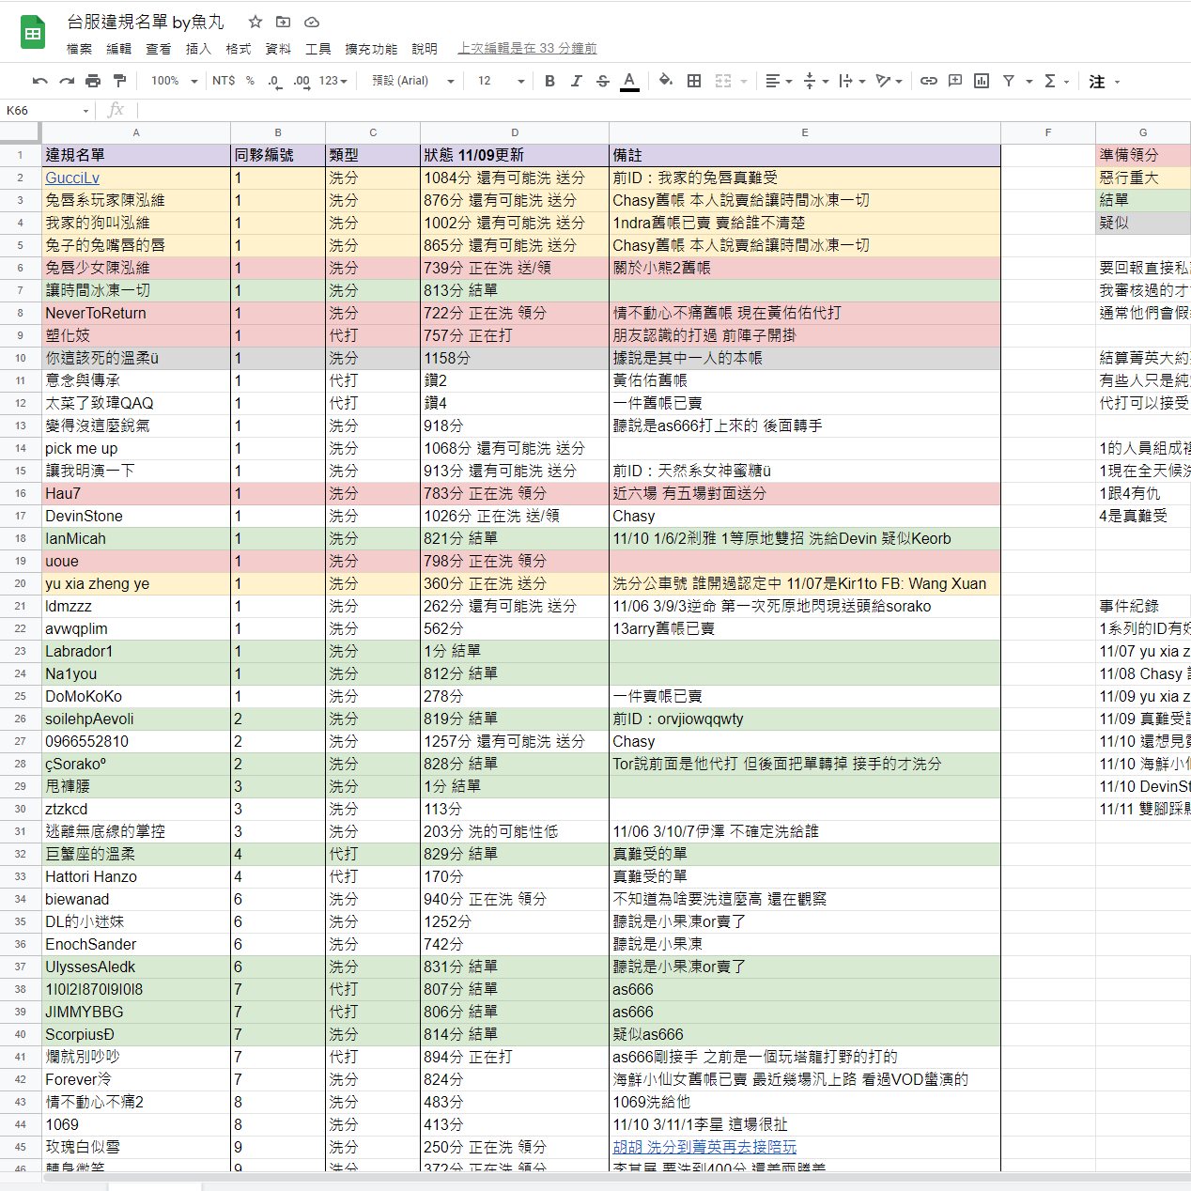The height and width of the screenshot is (1191, 1191).
Task: Print the spreadsheet with the printer icon
Action: click(93, 82)
